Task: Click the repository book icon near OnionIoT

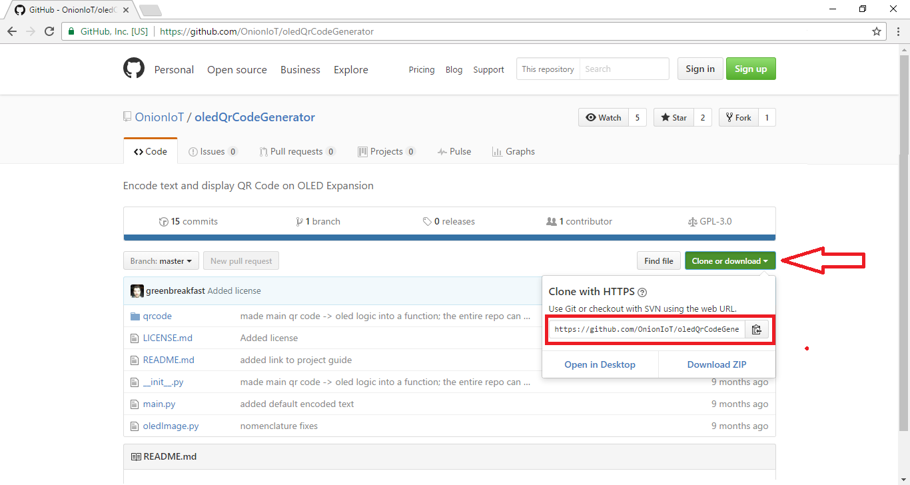Action: coord(127,117)
